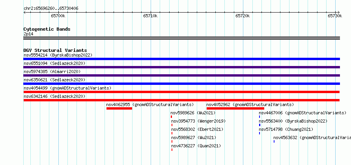Click nsv4467006 (gnomADStructuralVariants) label

tap(302, 113)
